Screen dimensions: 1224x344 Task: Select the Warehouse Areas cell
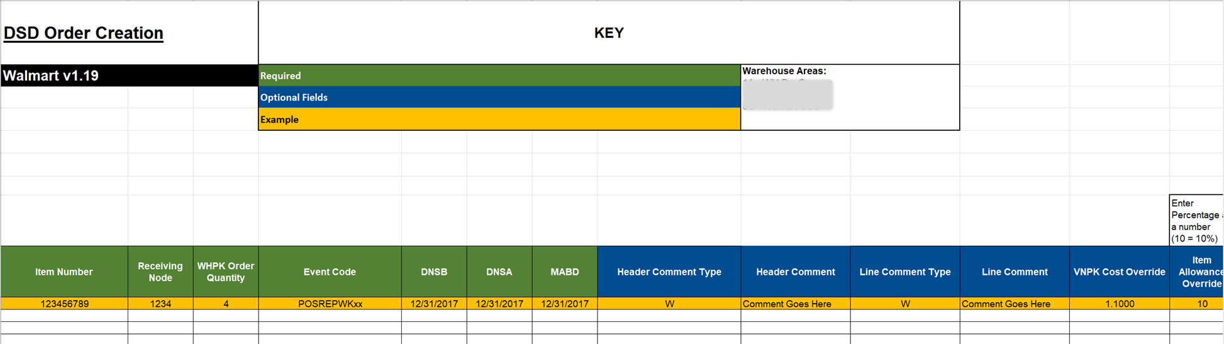[849, 97]
